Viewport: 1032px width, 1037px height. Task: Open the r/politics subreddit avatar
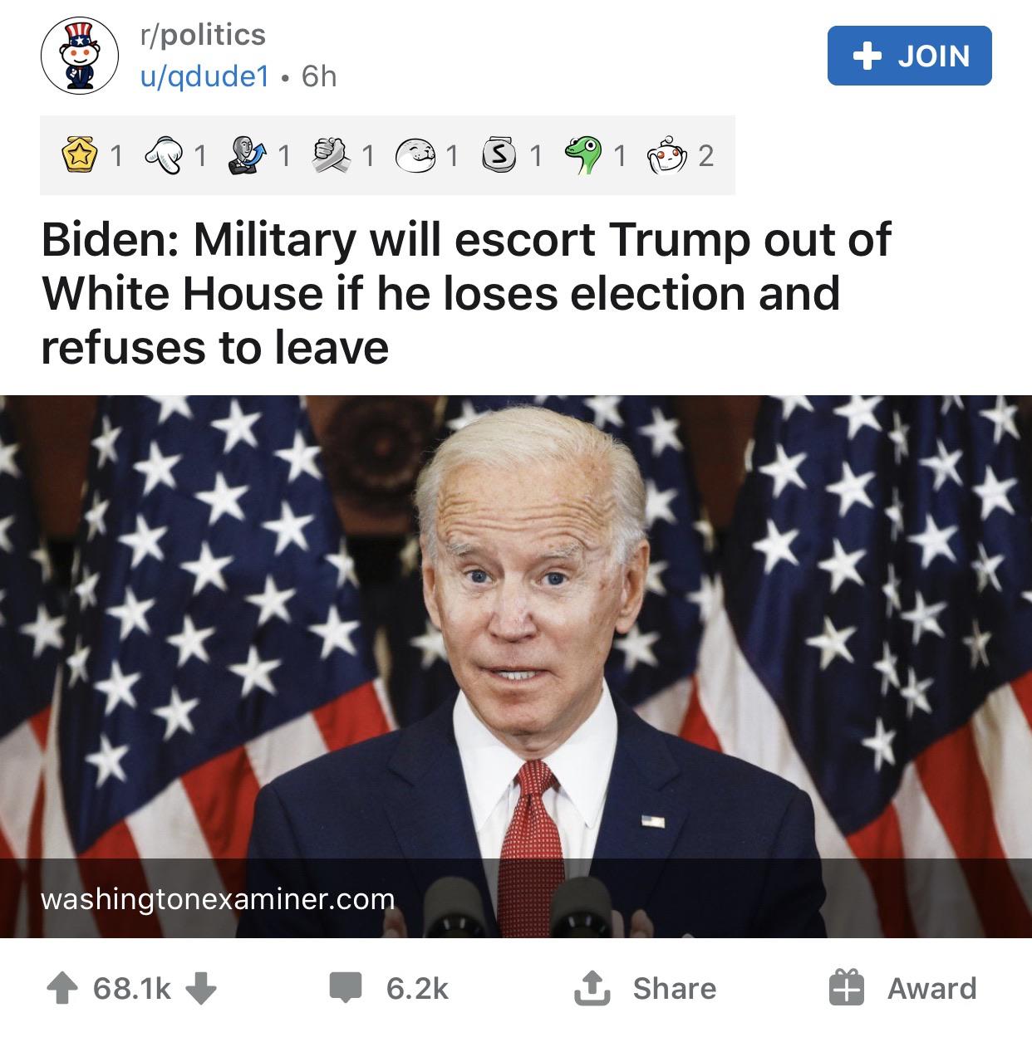pyautogui.click(x=81, y=56)
